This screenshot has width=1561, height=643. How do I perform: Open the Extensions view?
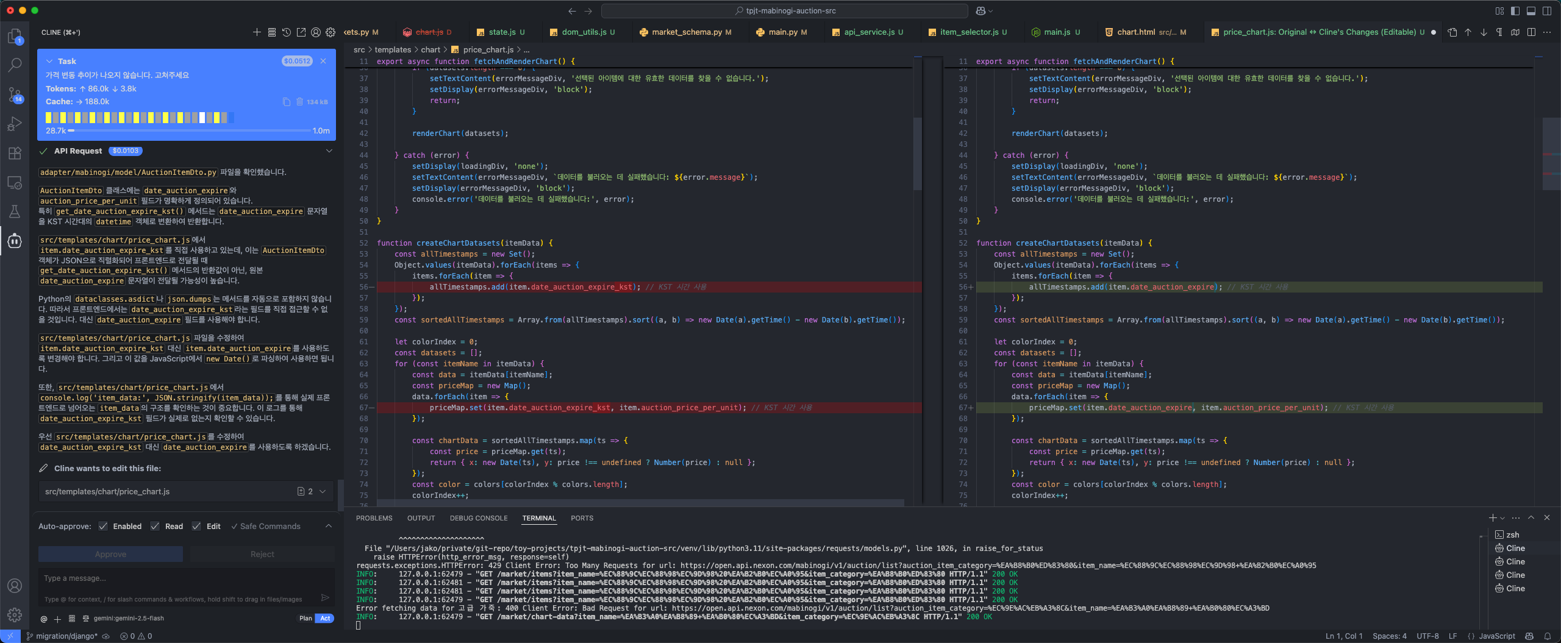click(15, 153)
